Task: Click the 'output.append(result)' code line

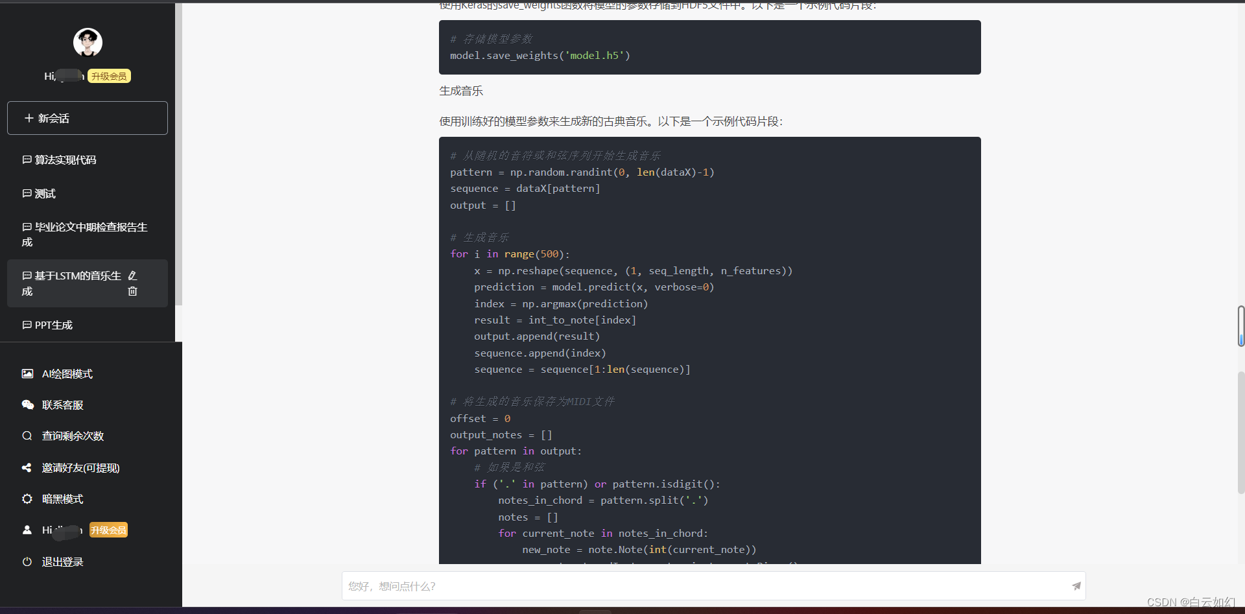Action: click(537, 337)
